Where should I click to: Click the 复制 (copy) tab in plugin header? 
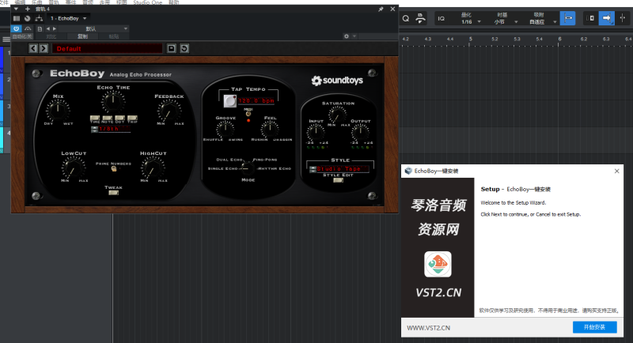tap(82, 36)
